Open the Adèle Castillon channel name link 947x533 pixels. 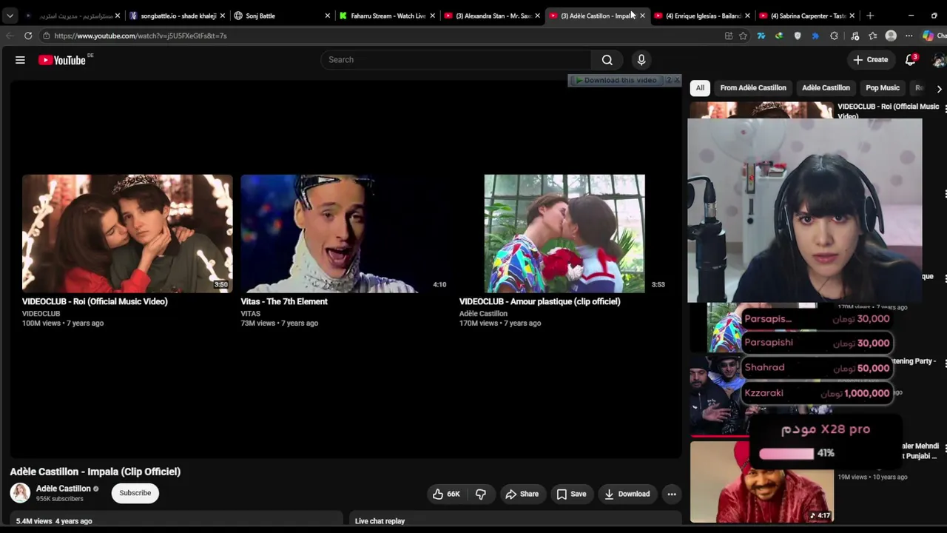click(x=64, y=489)
